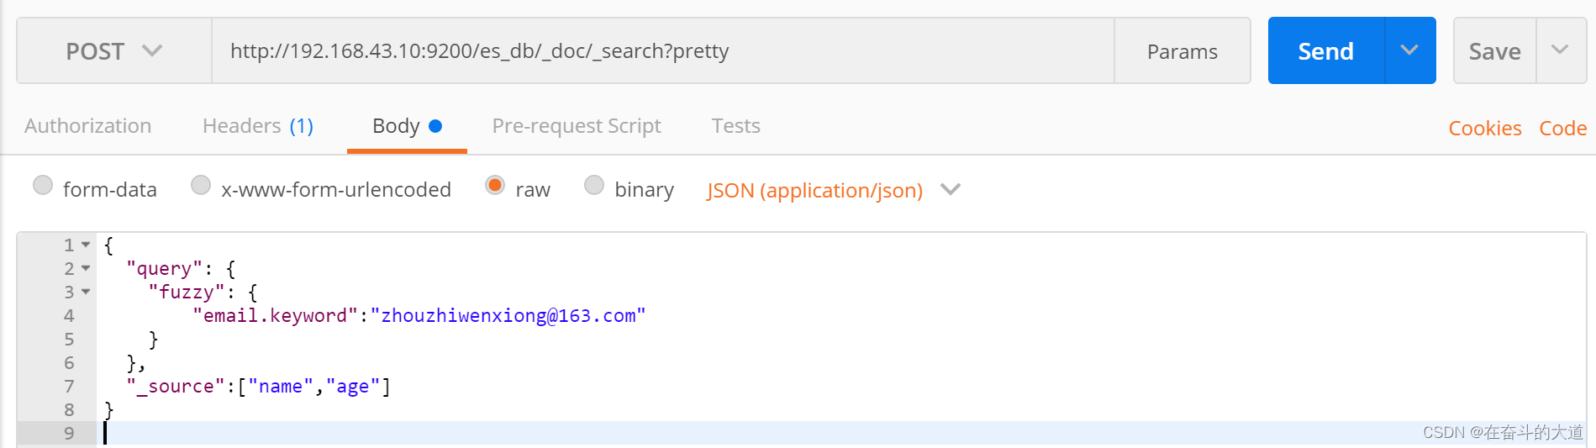This screenshot has height=448, width=1596.
Task: Expand the JSON (application/json) content type list
Action: 833,190
